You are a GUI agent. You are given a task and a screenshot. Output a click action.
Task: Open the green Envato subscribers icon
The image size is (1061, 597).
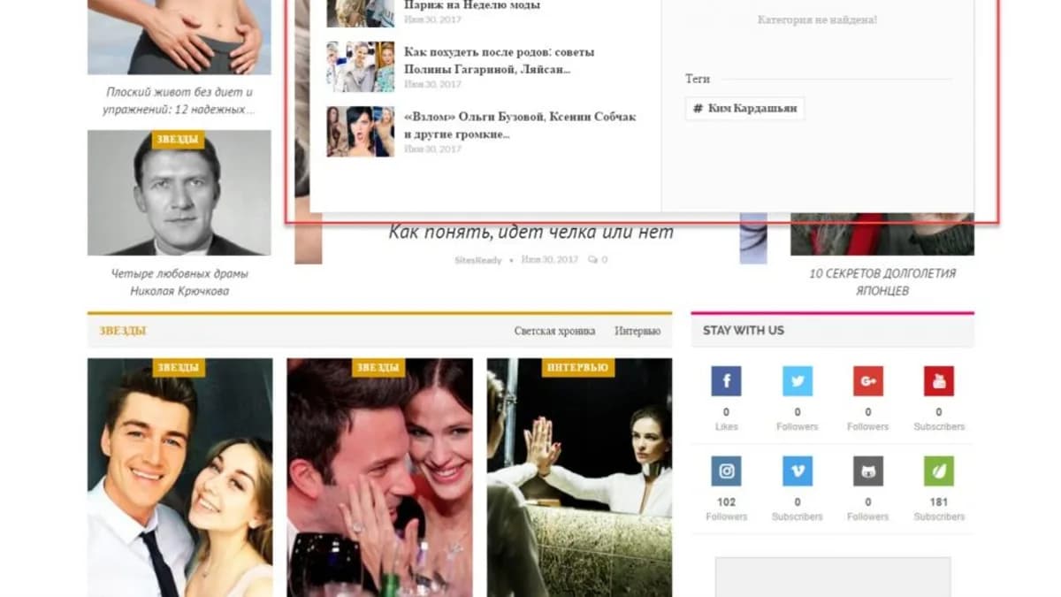click(938, 471)
